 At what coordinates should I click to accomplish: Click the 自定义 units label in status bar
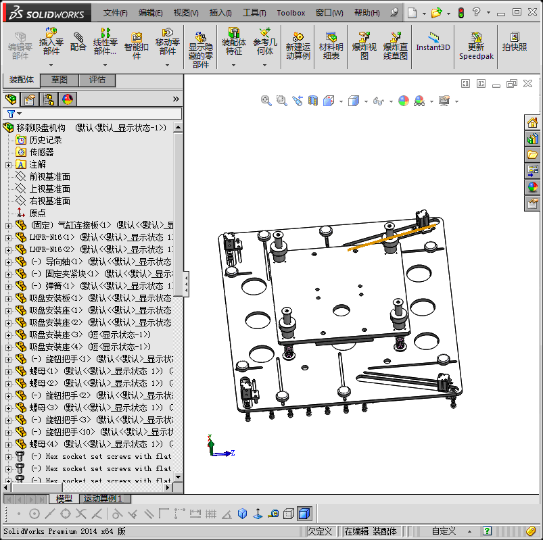click(x=444, y=531)
